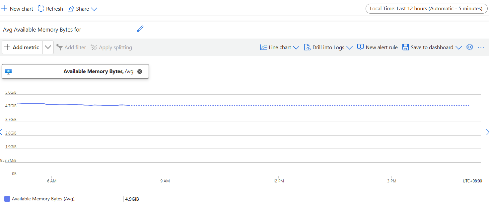
Task: Expand the Add metric dropdown arrow
Action: (48, 47)
